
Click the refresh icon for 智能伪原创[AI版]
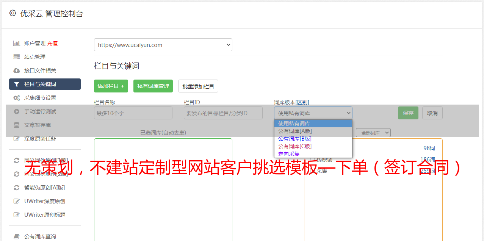pos(17,188)
